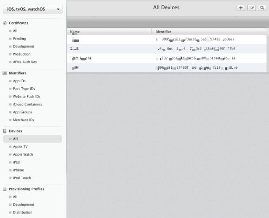Filter devices by Apple TV
269x218 pixels.
[20, 147]
